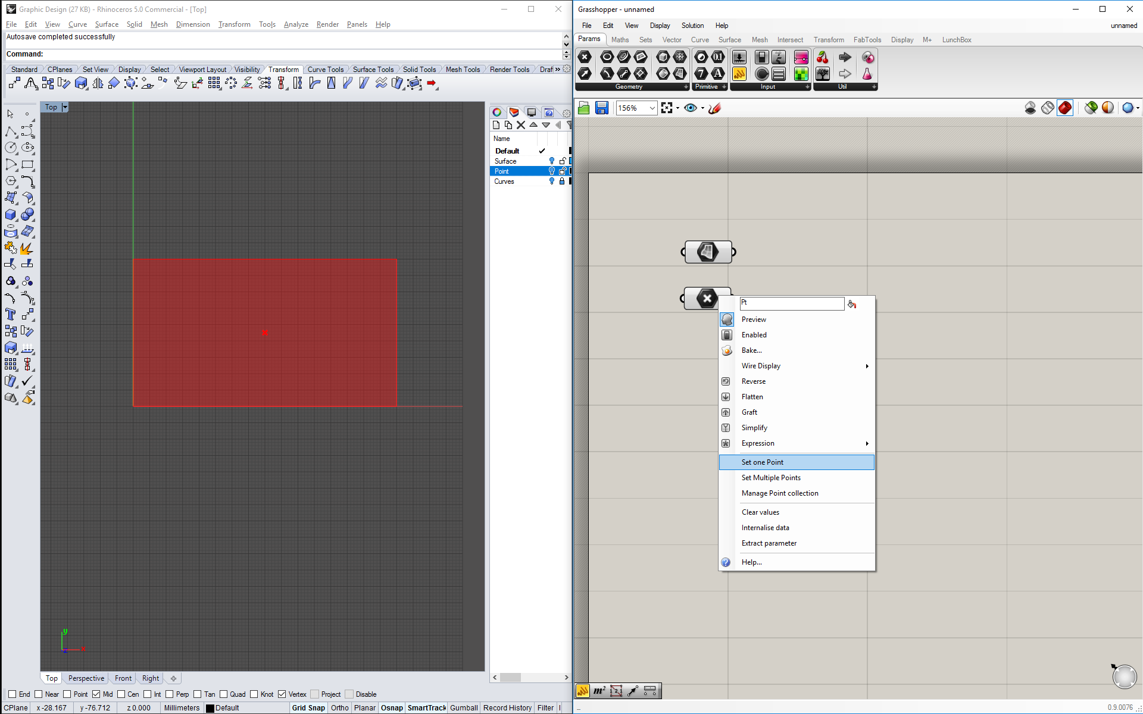The height and width of the screenshot is (714, 1143).
Task: Click Zoom Extents icon in Grasshopper toolbar
Action: [667, 108]
